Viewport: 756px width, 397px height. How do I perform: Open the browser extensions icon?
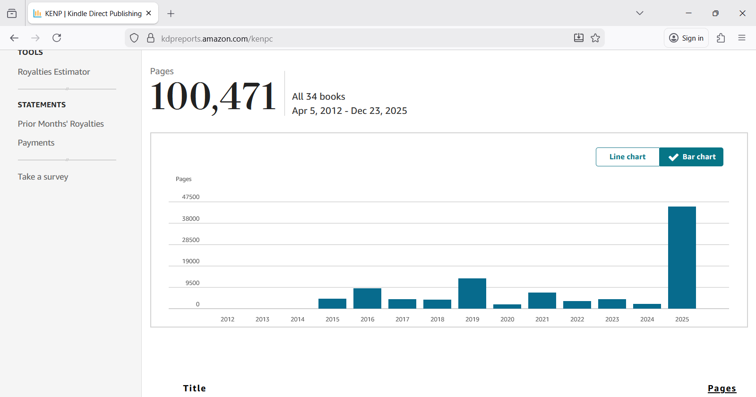pos(721,38)
